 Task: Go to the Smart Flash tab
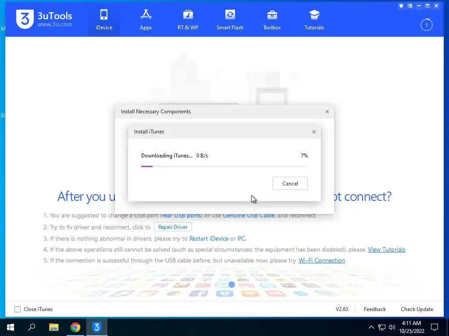230,19
